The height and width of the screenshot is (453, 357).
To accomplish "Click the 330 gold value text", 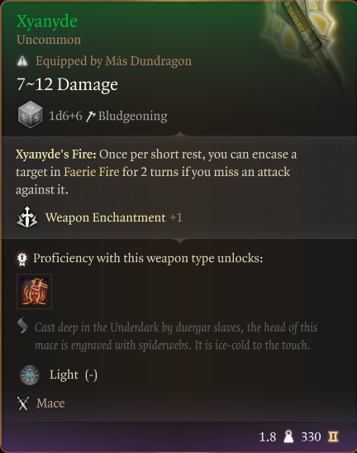I will pos(311,436).
